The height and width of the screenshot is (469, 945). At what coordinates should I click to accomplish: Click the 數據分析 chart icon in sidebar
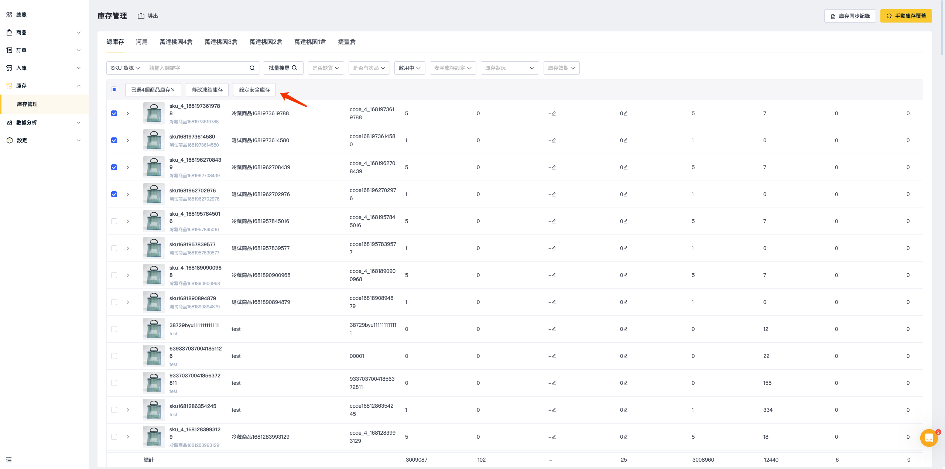coord(9,123)
